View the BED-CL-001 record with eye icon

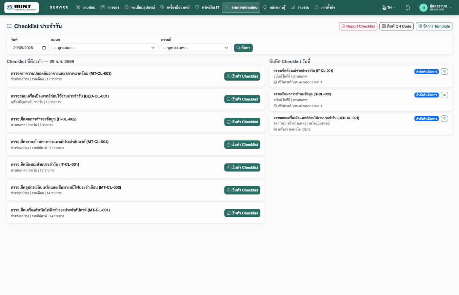(444, 119)
